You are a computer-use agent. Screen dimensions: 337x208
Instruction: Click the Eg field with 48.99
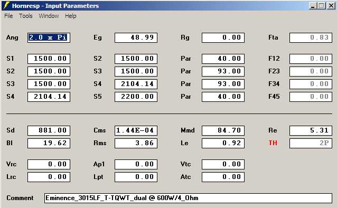(x=136, y=37)
